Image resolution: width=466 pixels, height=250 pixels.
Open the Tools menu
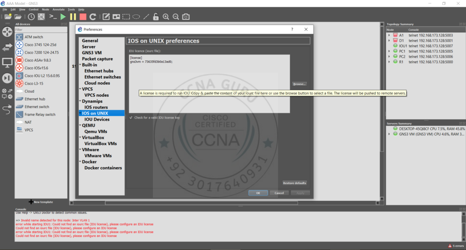coord(71,10)
